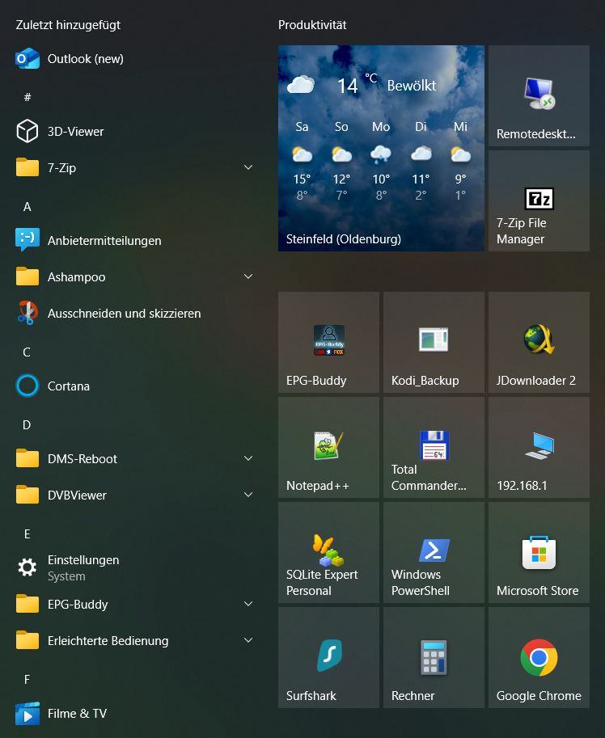
Task: Launch SQLite Expert Personal
Action: point(328,553)
